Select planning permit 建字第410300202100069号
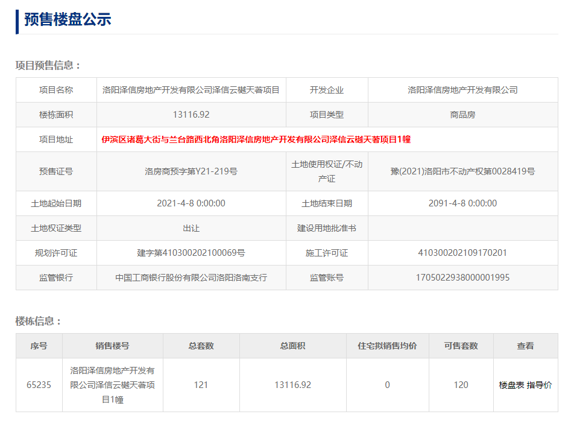The width and height of the screenshot is (571, 423). pos(191,253)
